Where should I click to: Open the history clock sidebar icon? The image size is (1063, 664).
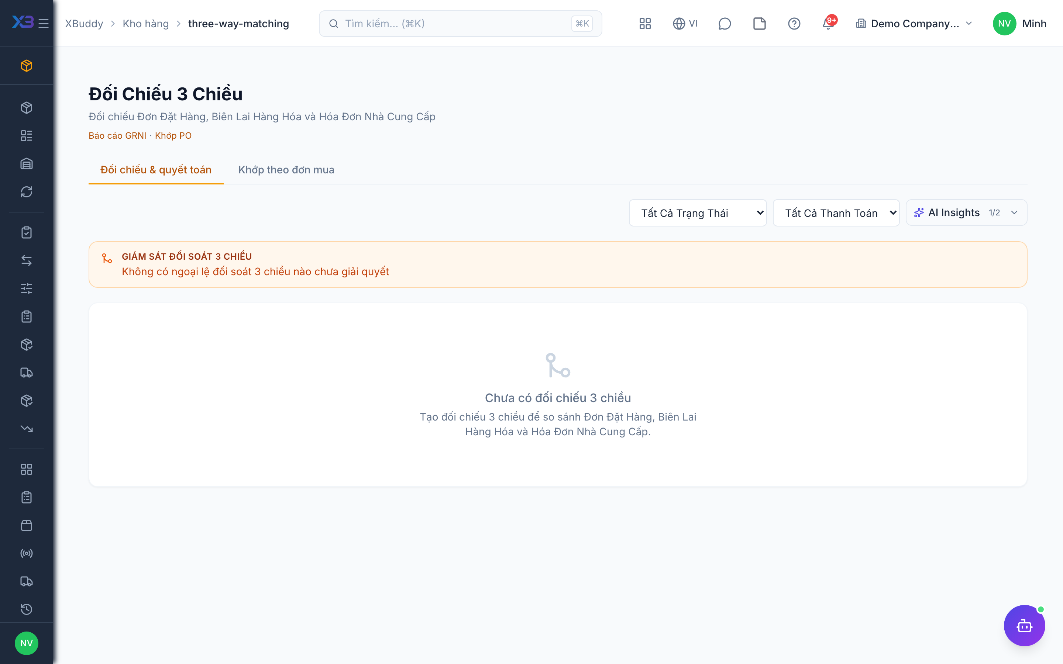26,609
